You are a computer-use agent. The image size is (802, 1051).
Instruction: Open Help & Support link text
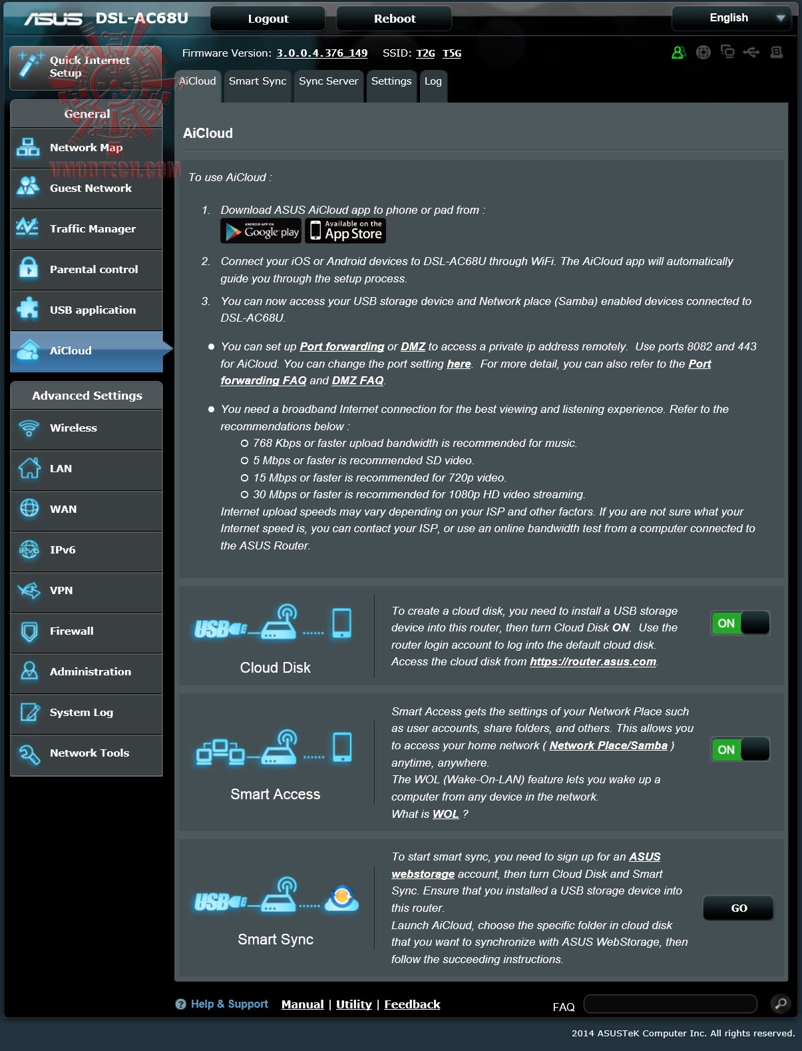[230, 1004]
